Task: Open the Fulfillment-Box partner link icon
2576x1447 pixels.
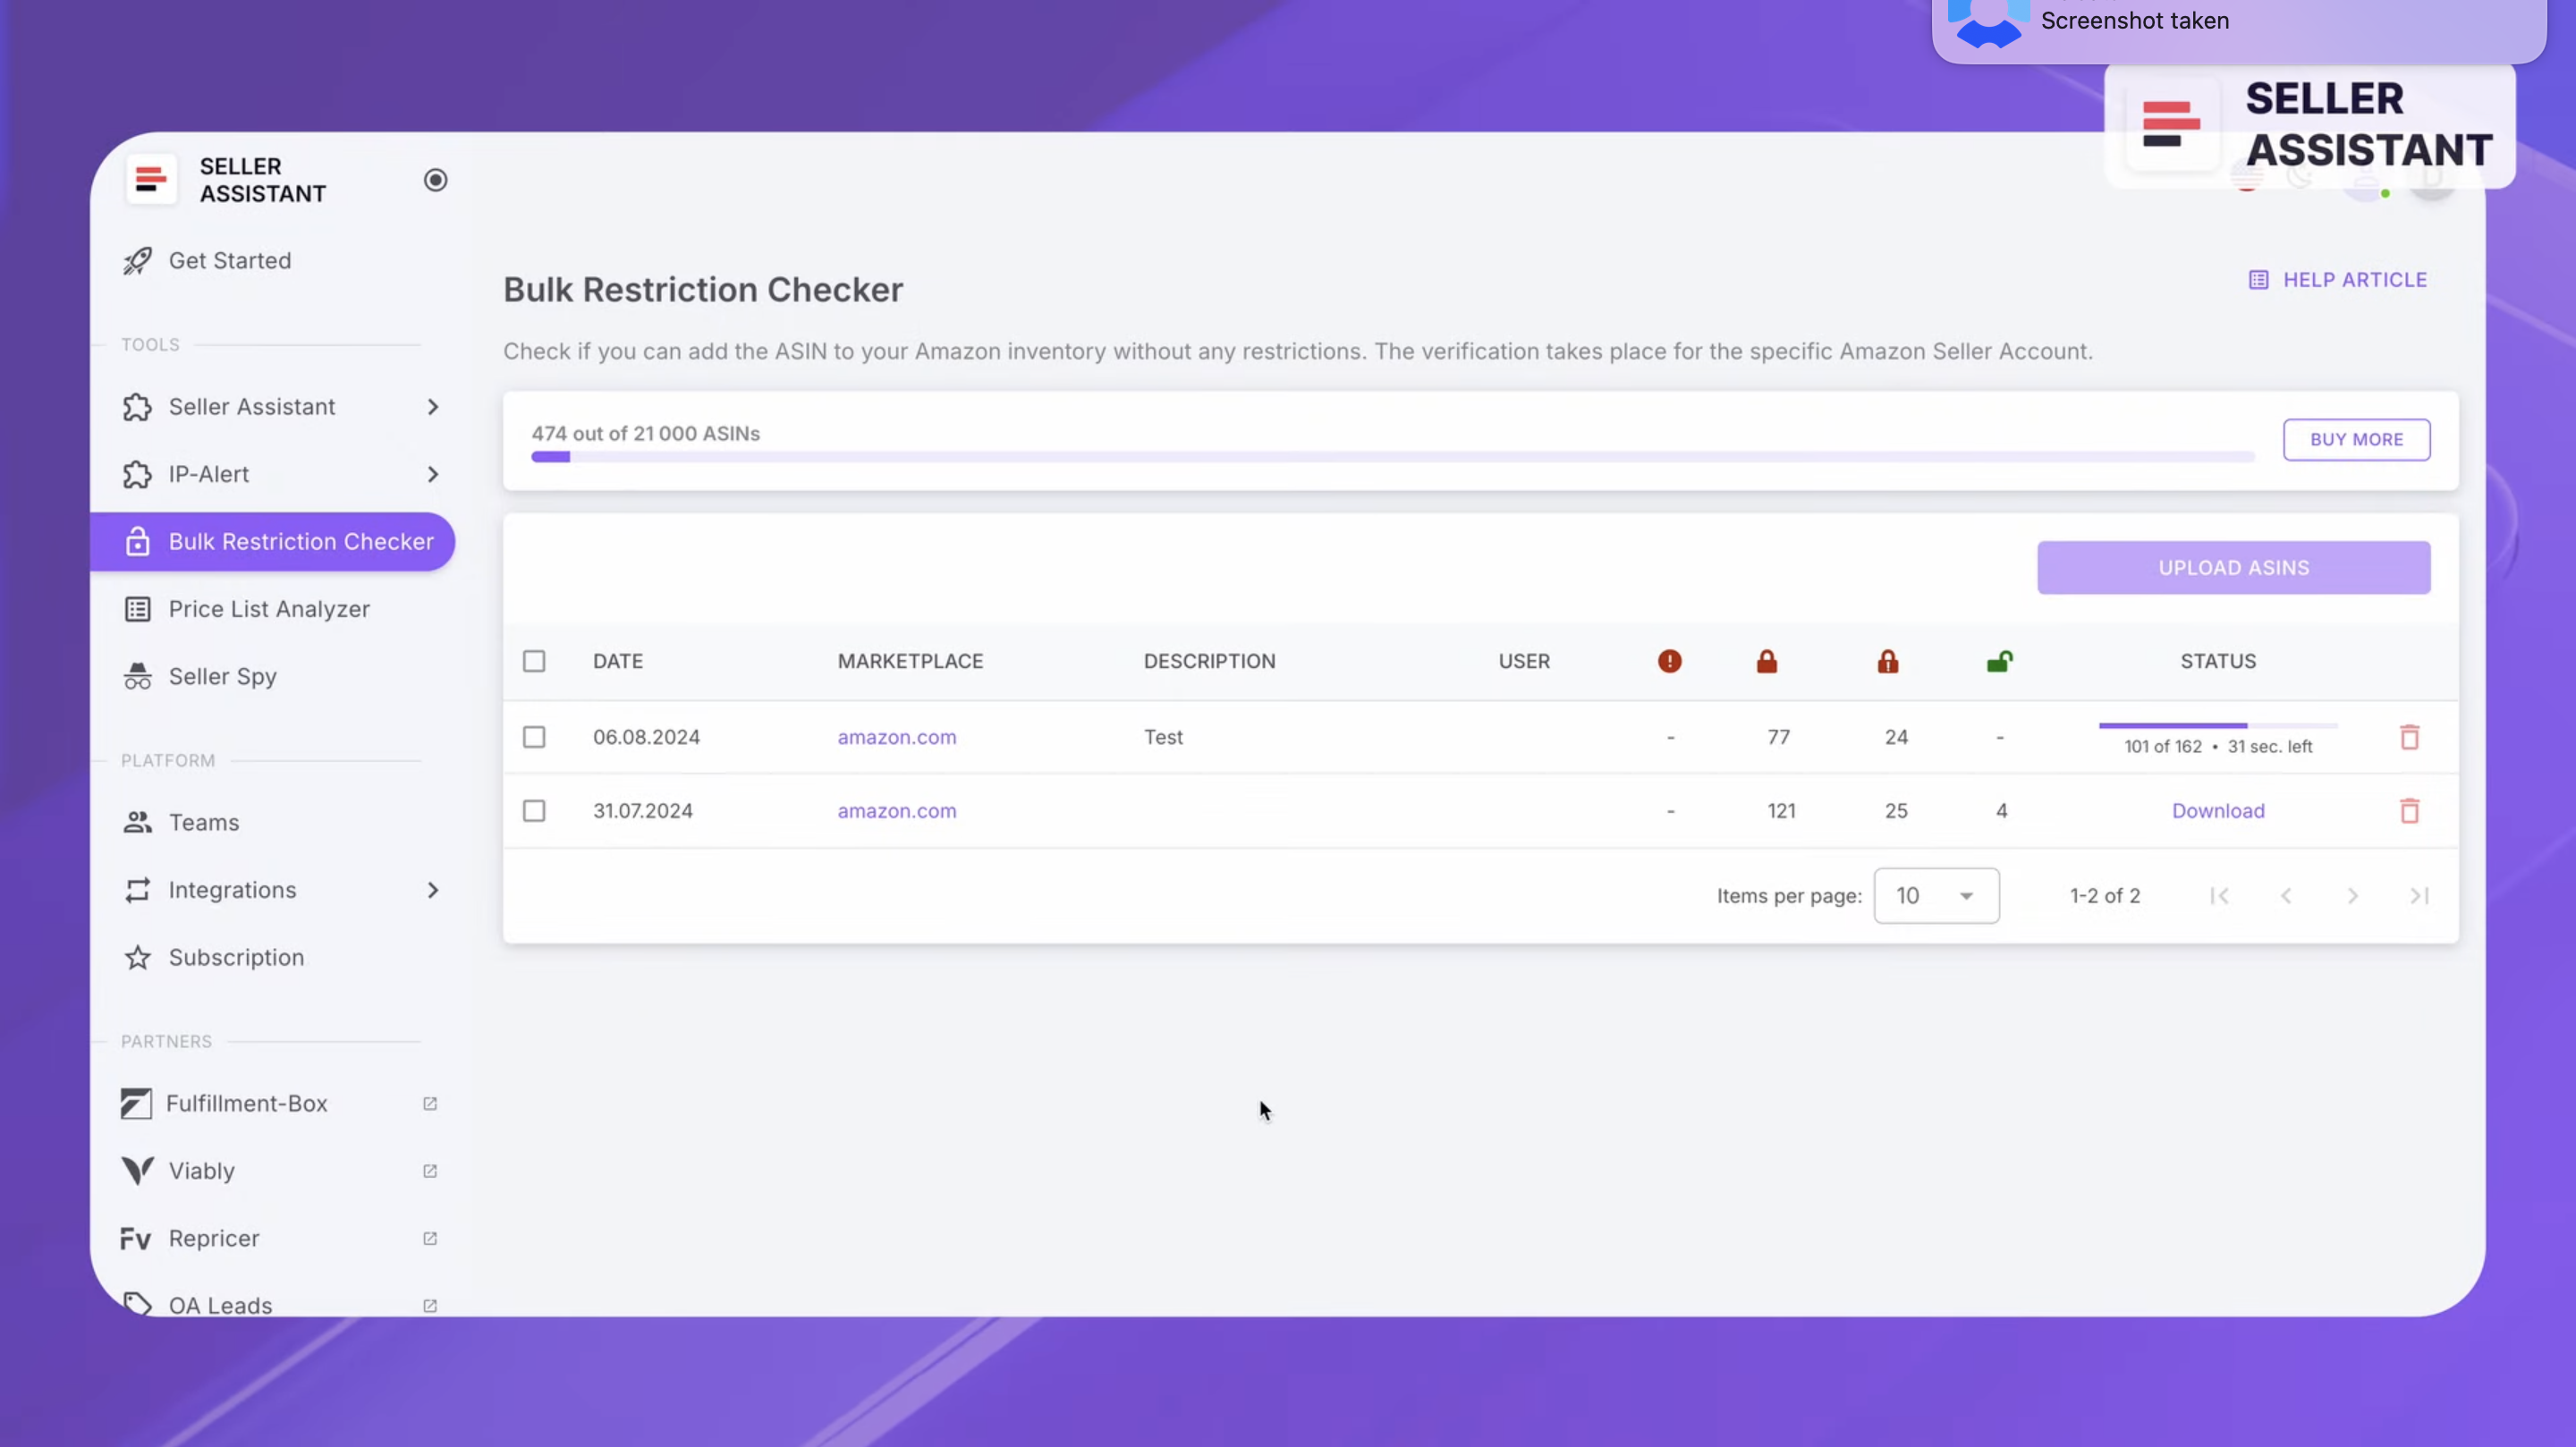Action: tap(430, 1103)
